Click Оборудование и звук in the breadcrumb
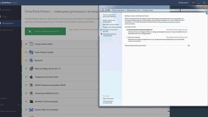 (x=133, y=10)
